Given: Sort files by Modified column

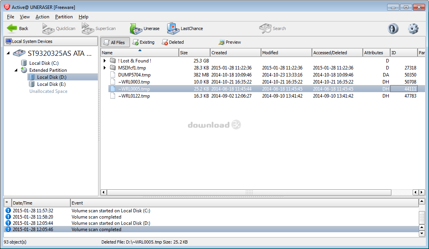Looking at the screenshot, I should pyautogui.click(x=286, y=53).
